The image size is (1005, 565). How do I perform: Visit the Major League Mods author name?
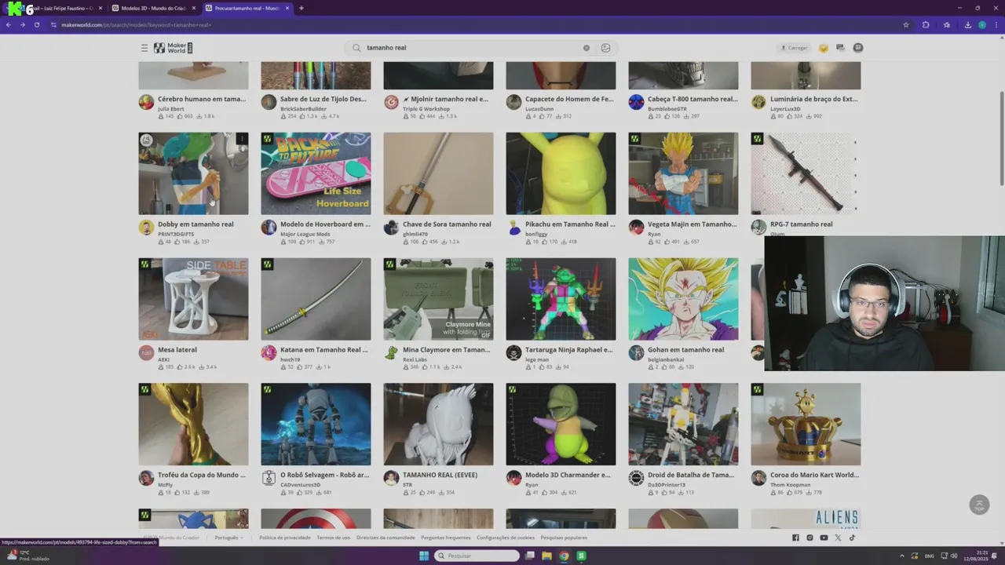pos(305,234)
